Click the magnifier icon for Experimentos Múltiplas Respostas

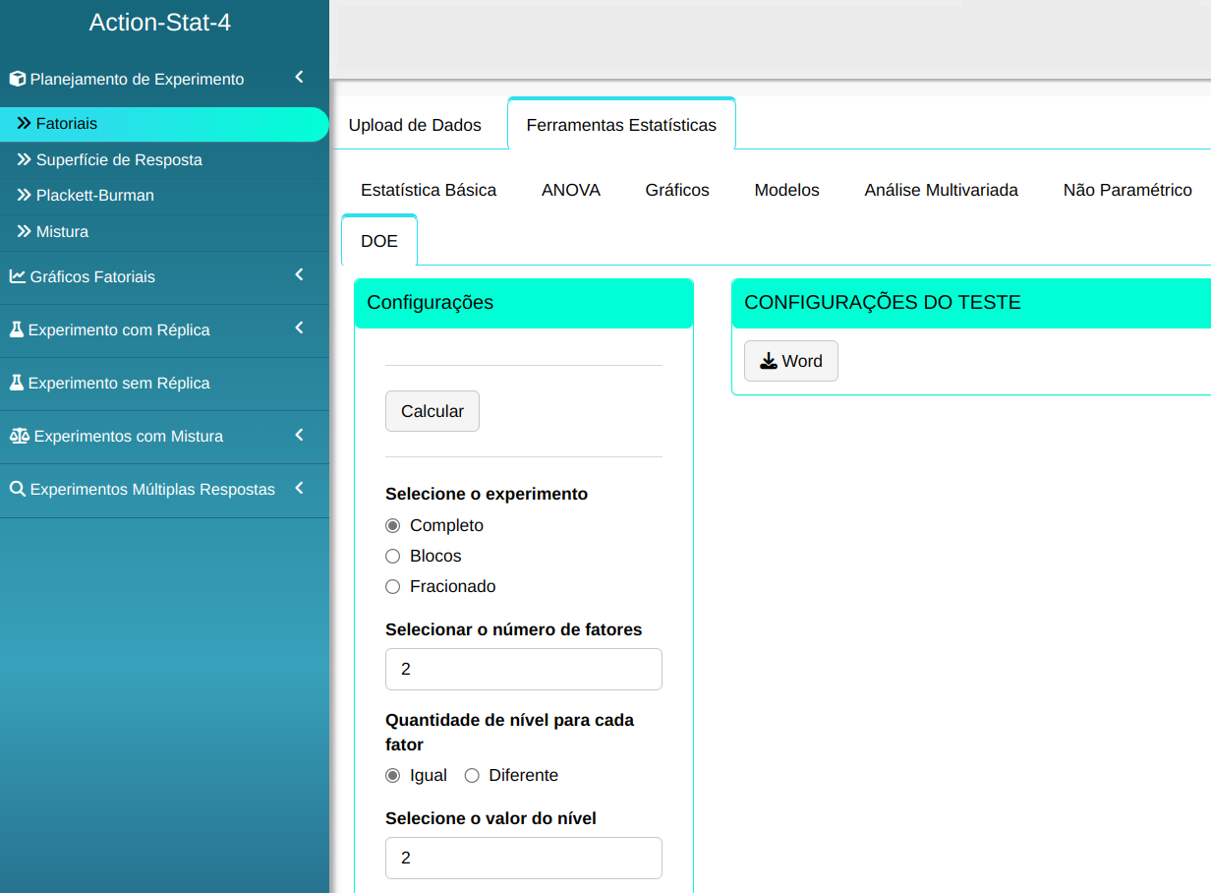pyautogui.click(x=17, y=490)
